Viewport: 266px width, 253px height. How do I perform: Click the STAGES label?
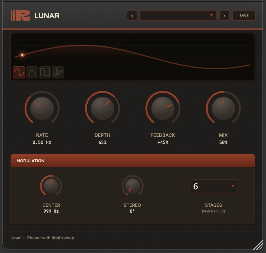(x=214, y=205)
